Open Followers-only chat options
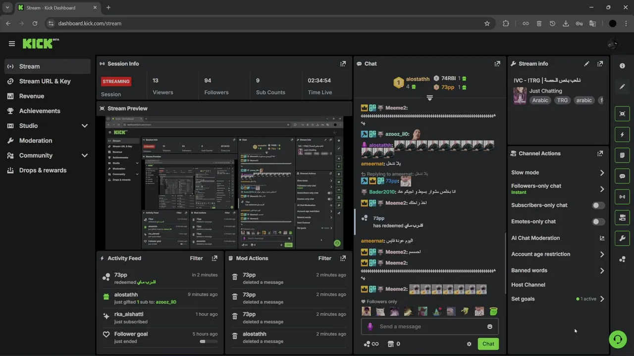The image size is (634, 356). (x=558, y=189)
